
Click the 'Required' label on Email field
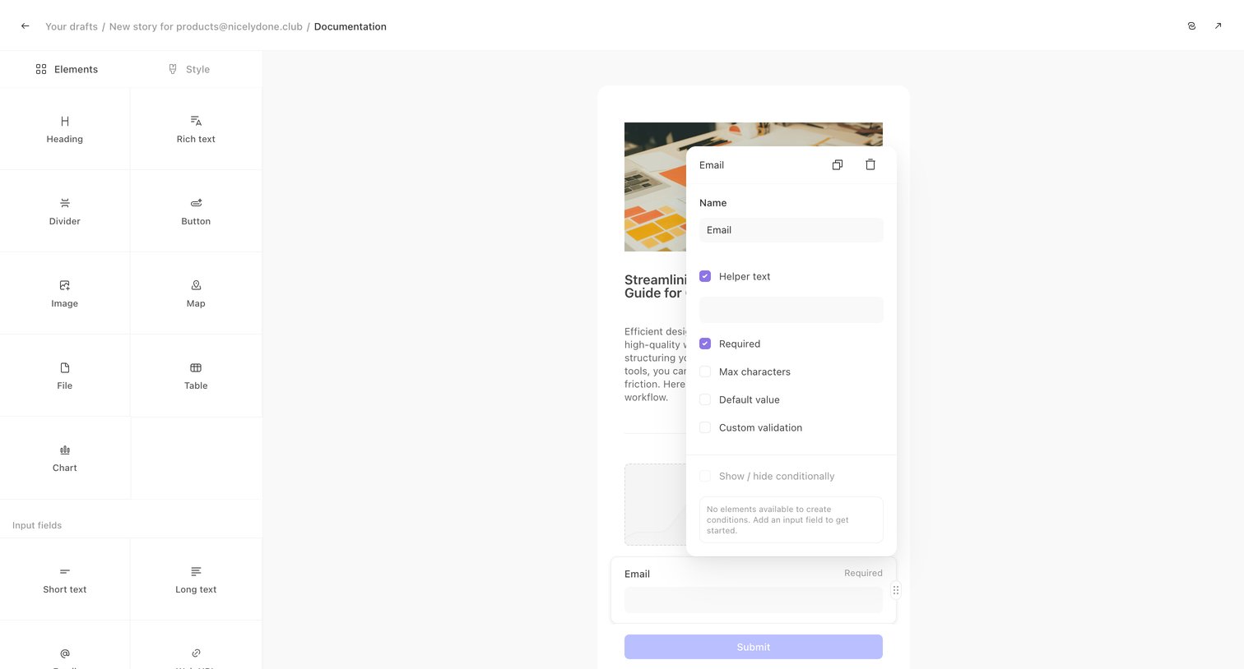(863, 573)
